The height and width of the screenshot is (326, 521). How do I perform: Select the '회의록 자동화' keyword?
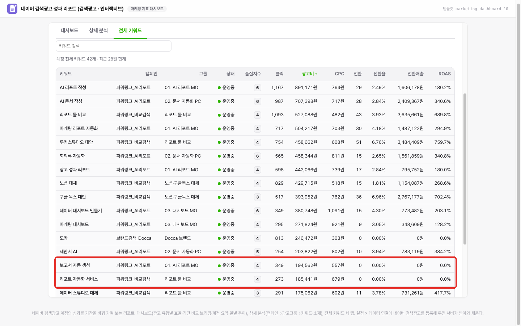point(72,156)
